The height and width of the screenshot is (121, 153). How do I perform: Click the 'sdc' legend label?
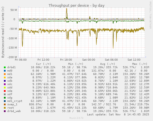point(10,84)
